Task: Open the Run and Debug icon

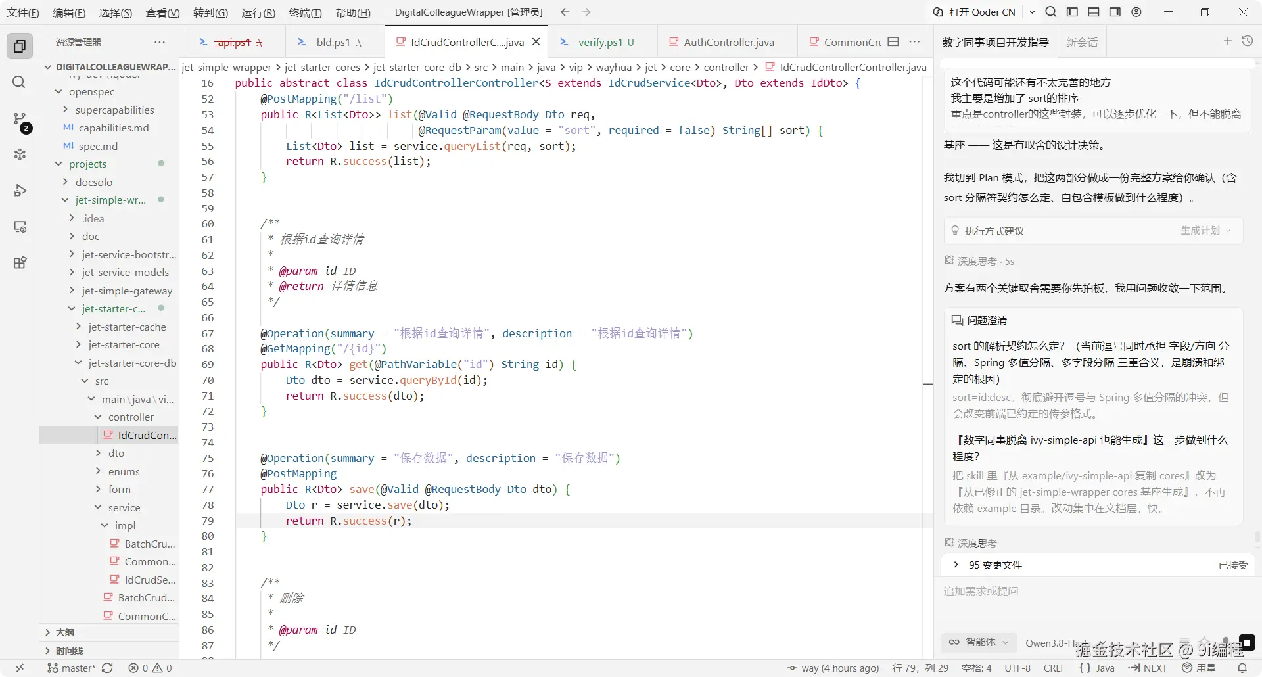Action: (x=20, y=191)
